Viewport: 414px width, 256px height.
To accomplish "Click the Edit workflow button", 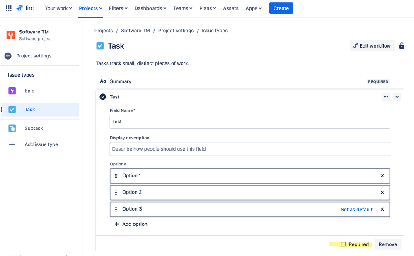I will pyautogui.click(x=372, y=46).
